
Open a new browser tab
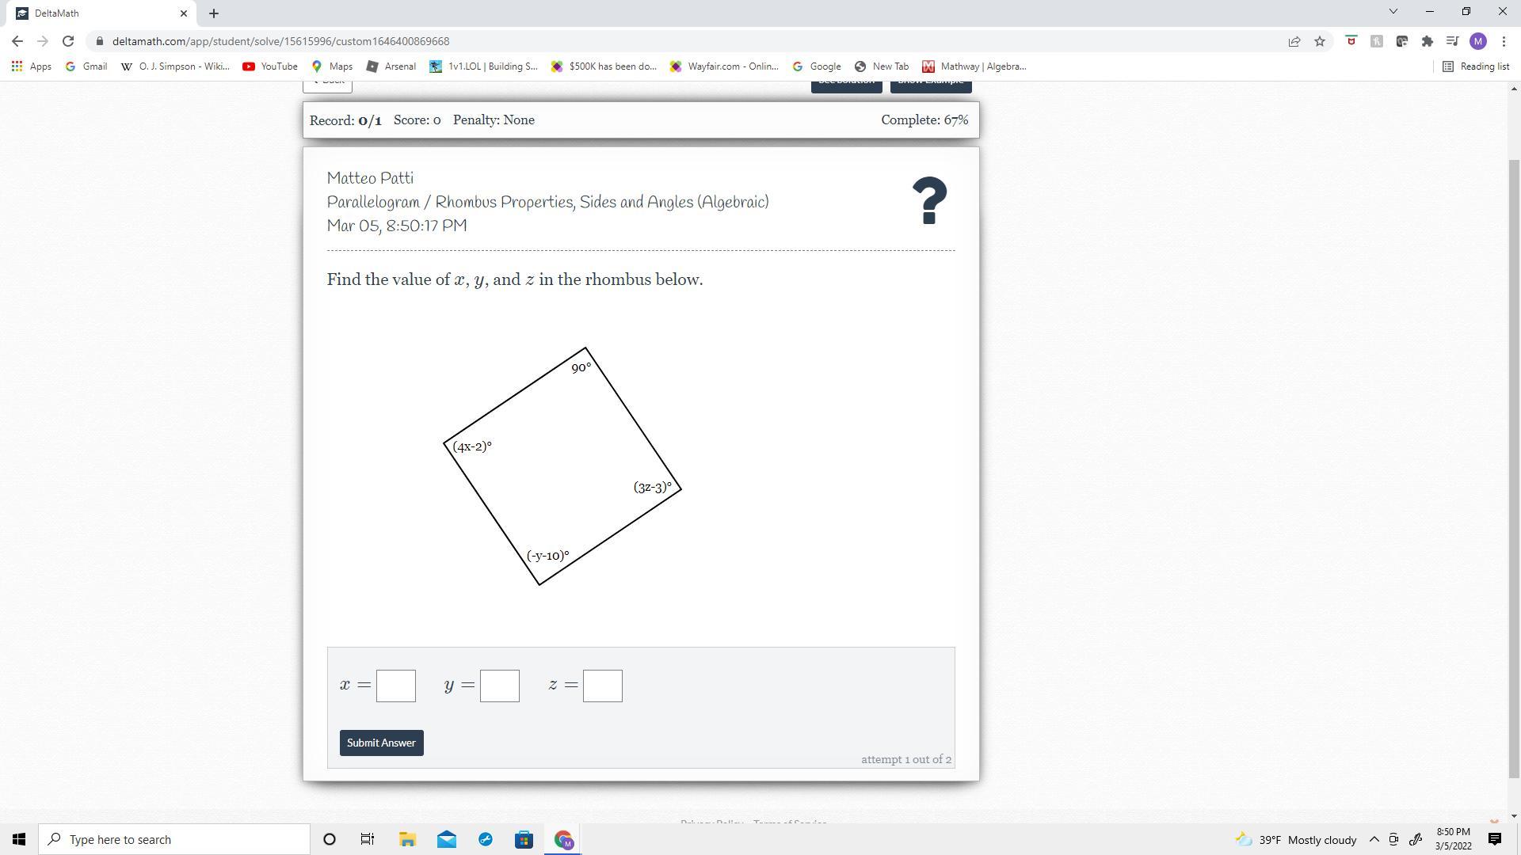(x=214, y=13)
